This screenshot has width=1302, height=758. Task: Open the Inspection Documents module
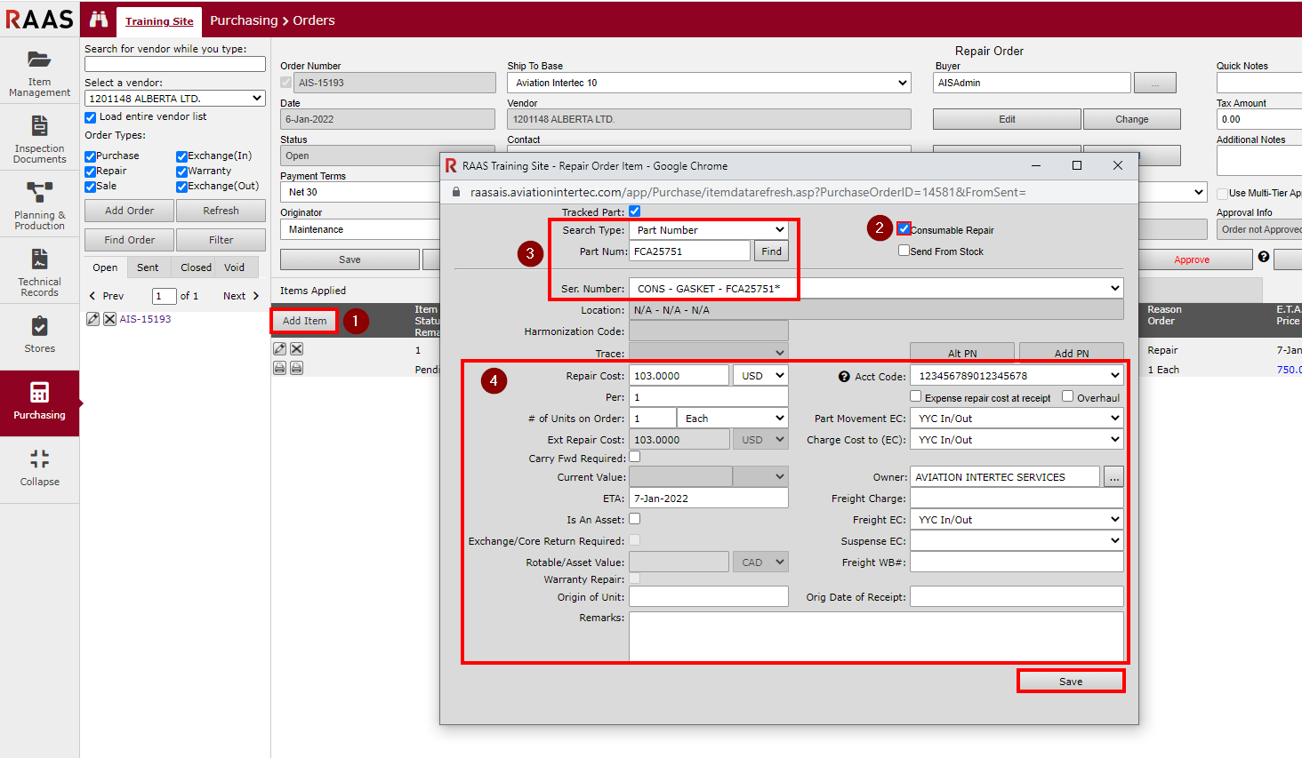[39, 139]
